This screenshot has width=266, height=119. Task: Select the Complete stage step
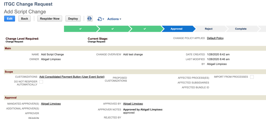coord(241,29)
